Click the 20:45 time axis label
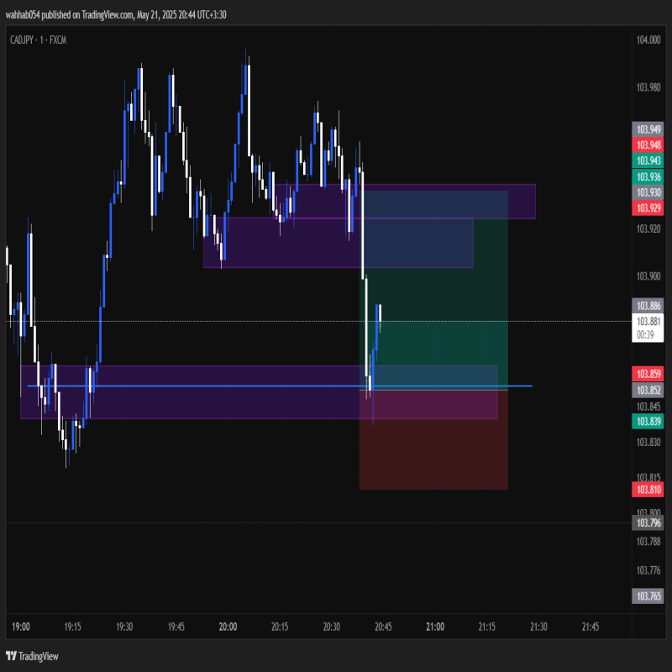Screen dimensions: 672x672 (x=384, y=627)
